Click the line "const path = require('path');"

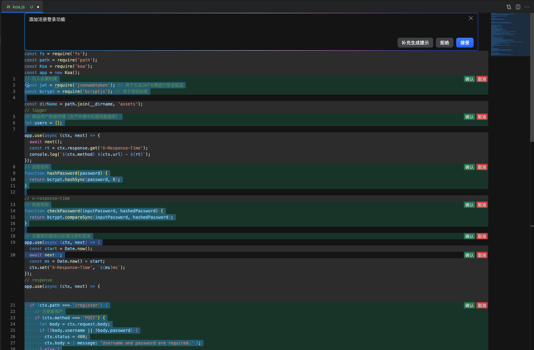[x=61, y=60]
